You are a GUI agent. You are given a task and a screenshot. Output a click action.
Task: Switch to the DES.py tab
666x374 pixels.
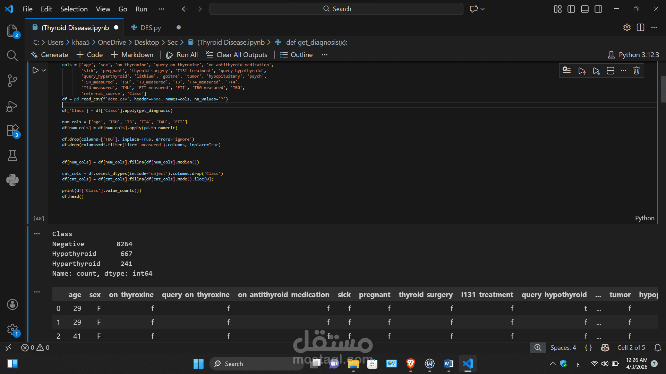click(151, 28)
